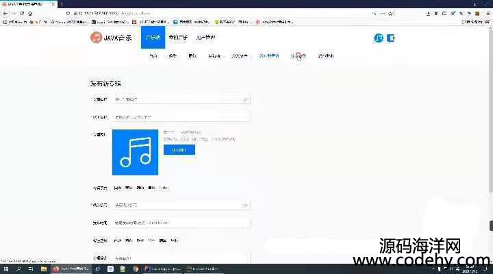
Task: Click the album description input at page bottom
Action: tap(181, 258)
